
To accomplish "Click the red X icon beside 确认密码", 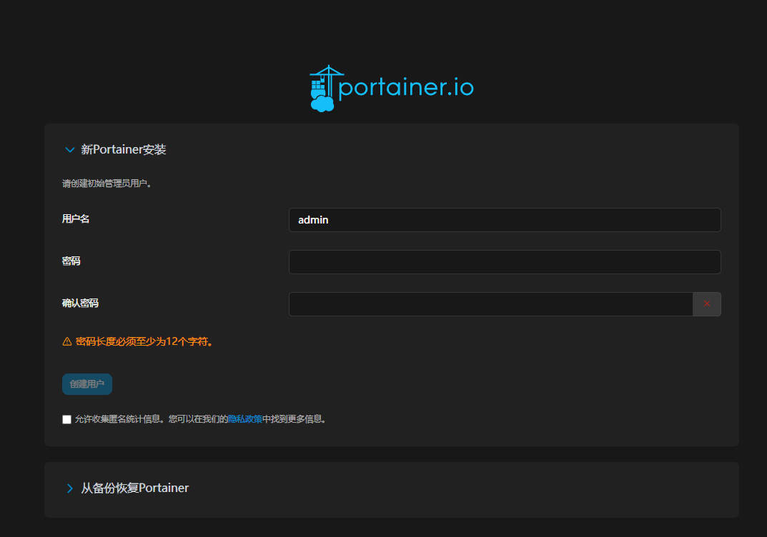I will point(707,304).
